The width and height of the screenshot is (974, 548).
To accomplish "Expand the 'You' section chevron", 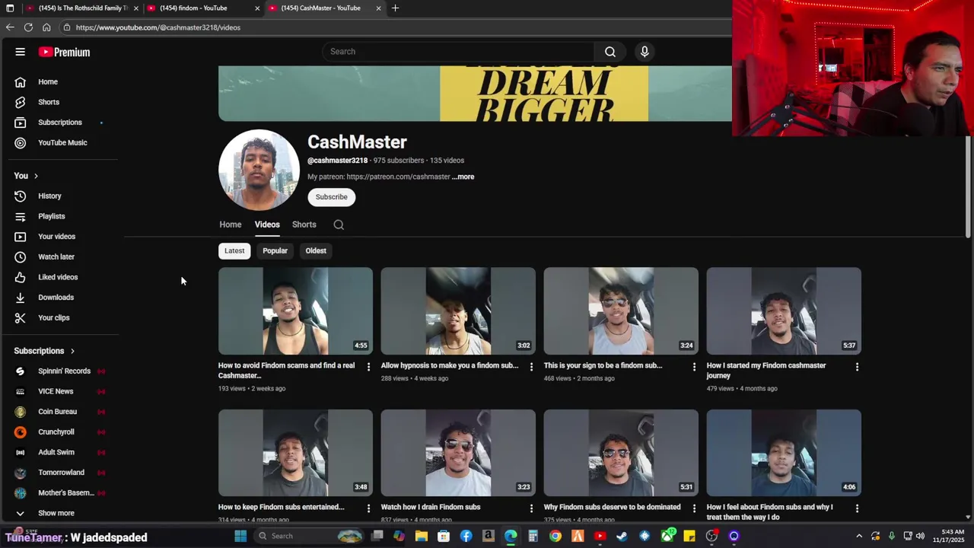I will (x=36, y=176).
